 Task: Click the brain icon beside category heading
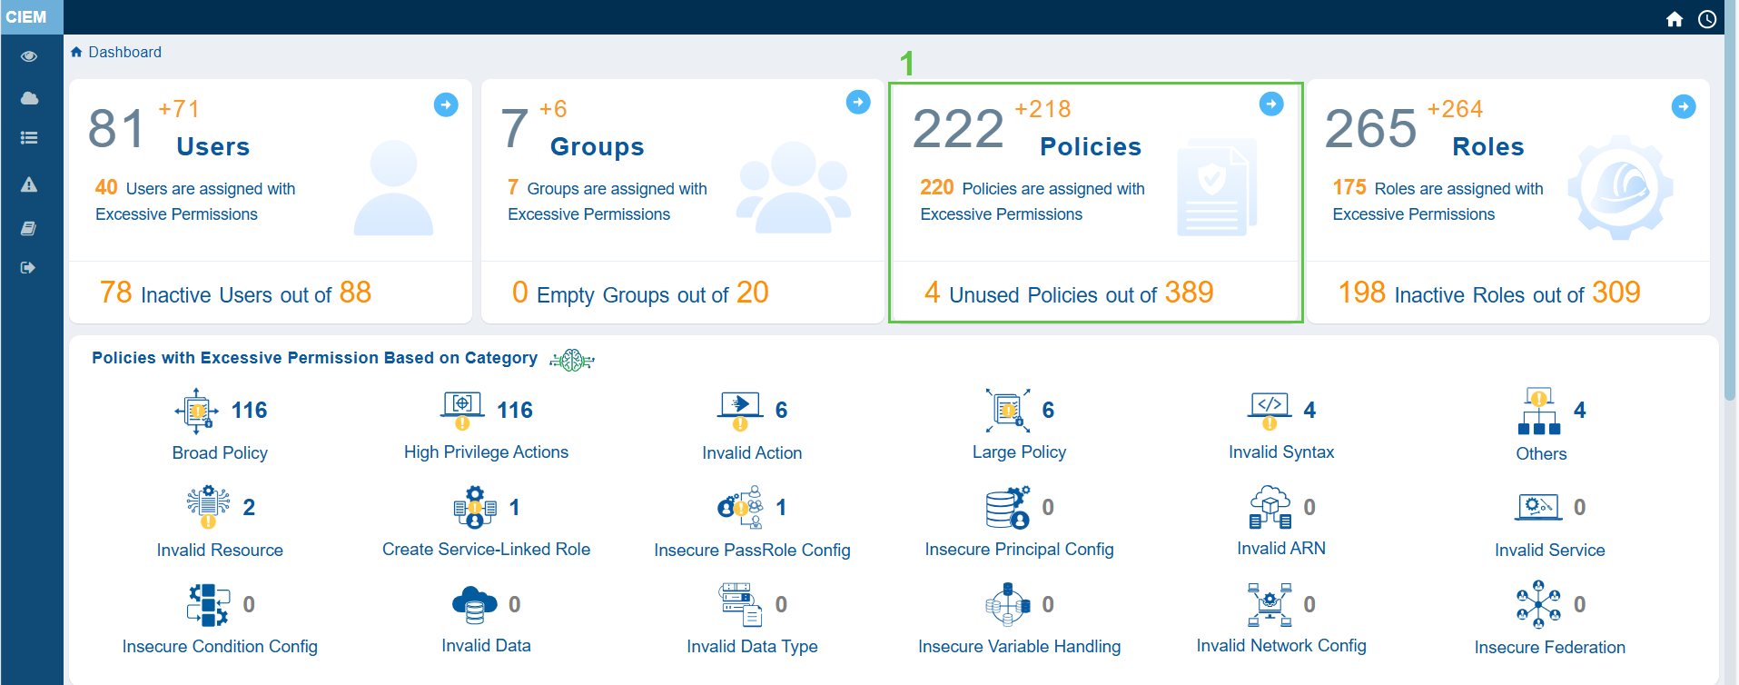(x=571, y=360)
